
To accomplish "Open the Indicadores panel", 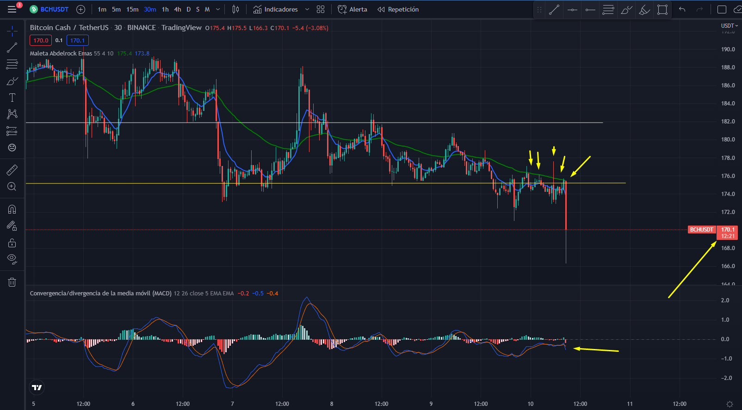I will click(x=276, y=9).
